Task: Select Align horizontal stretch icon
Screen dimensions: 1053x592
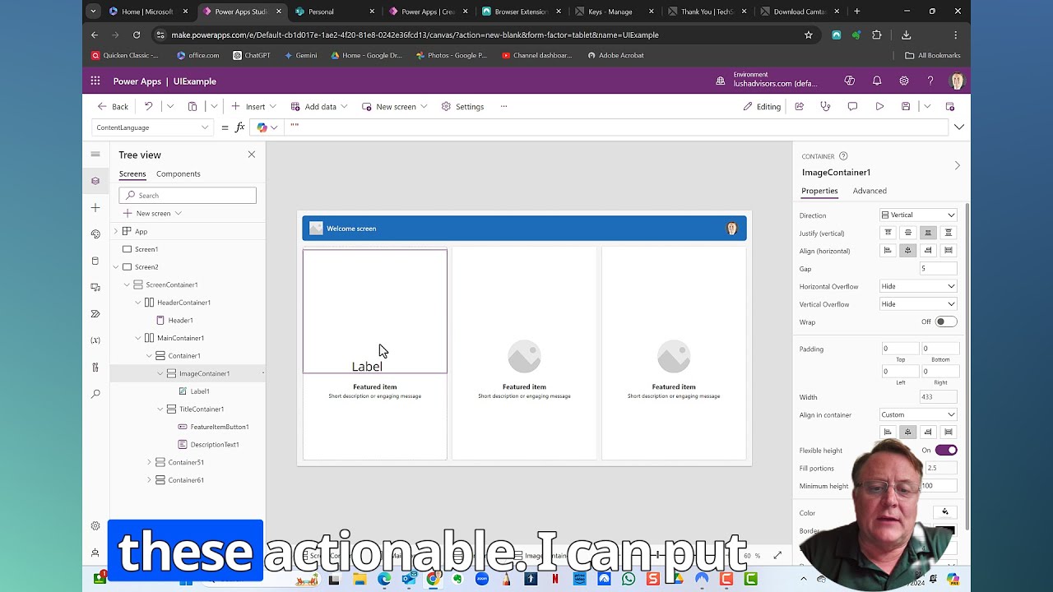Action: pyautogui.click(x=949, y=251)
